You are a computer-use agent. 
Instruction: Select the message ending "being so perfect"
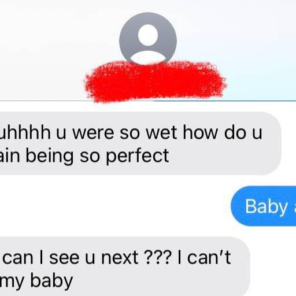(x=140, y=143)
